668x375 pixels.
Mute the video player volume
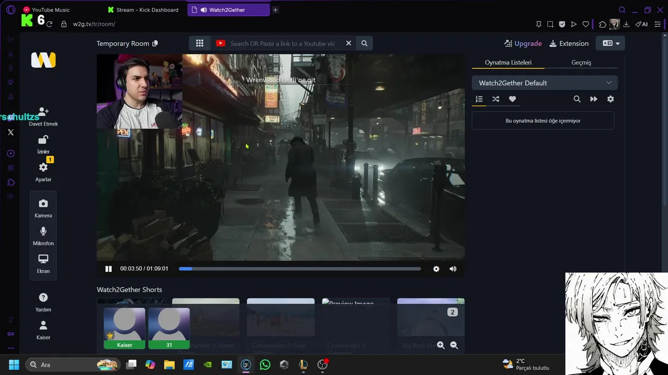point(453,269)
